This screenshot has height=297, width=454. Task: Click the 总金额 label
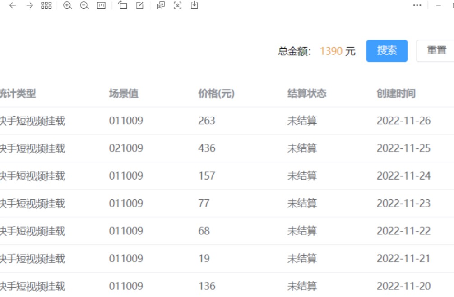(294, 51)
